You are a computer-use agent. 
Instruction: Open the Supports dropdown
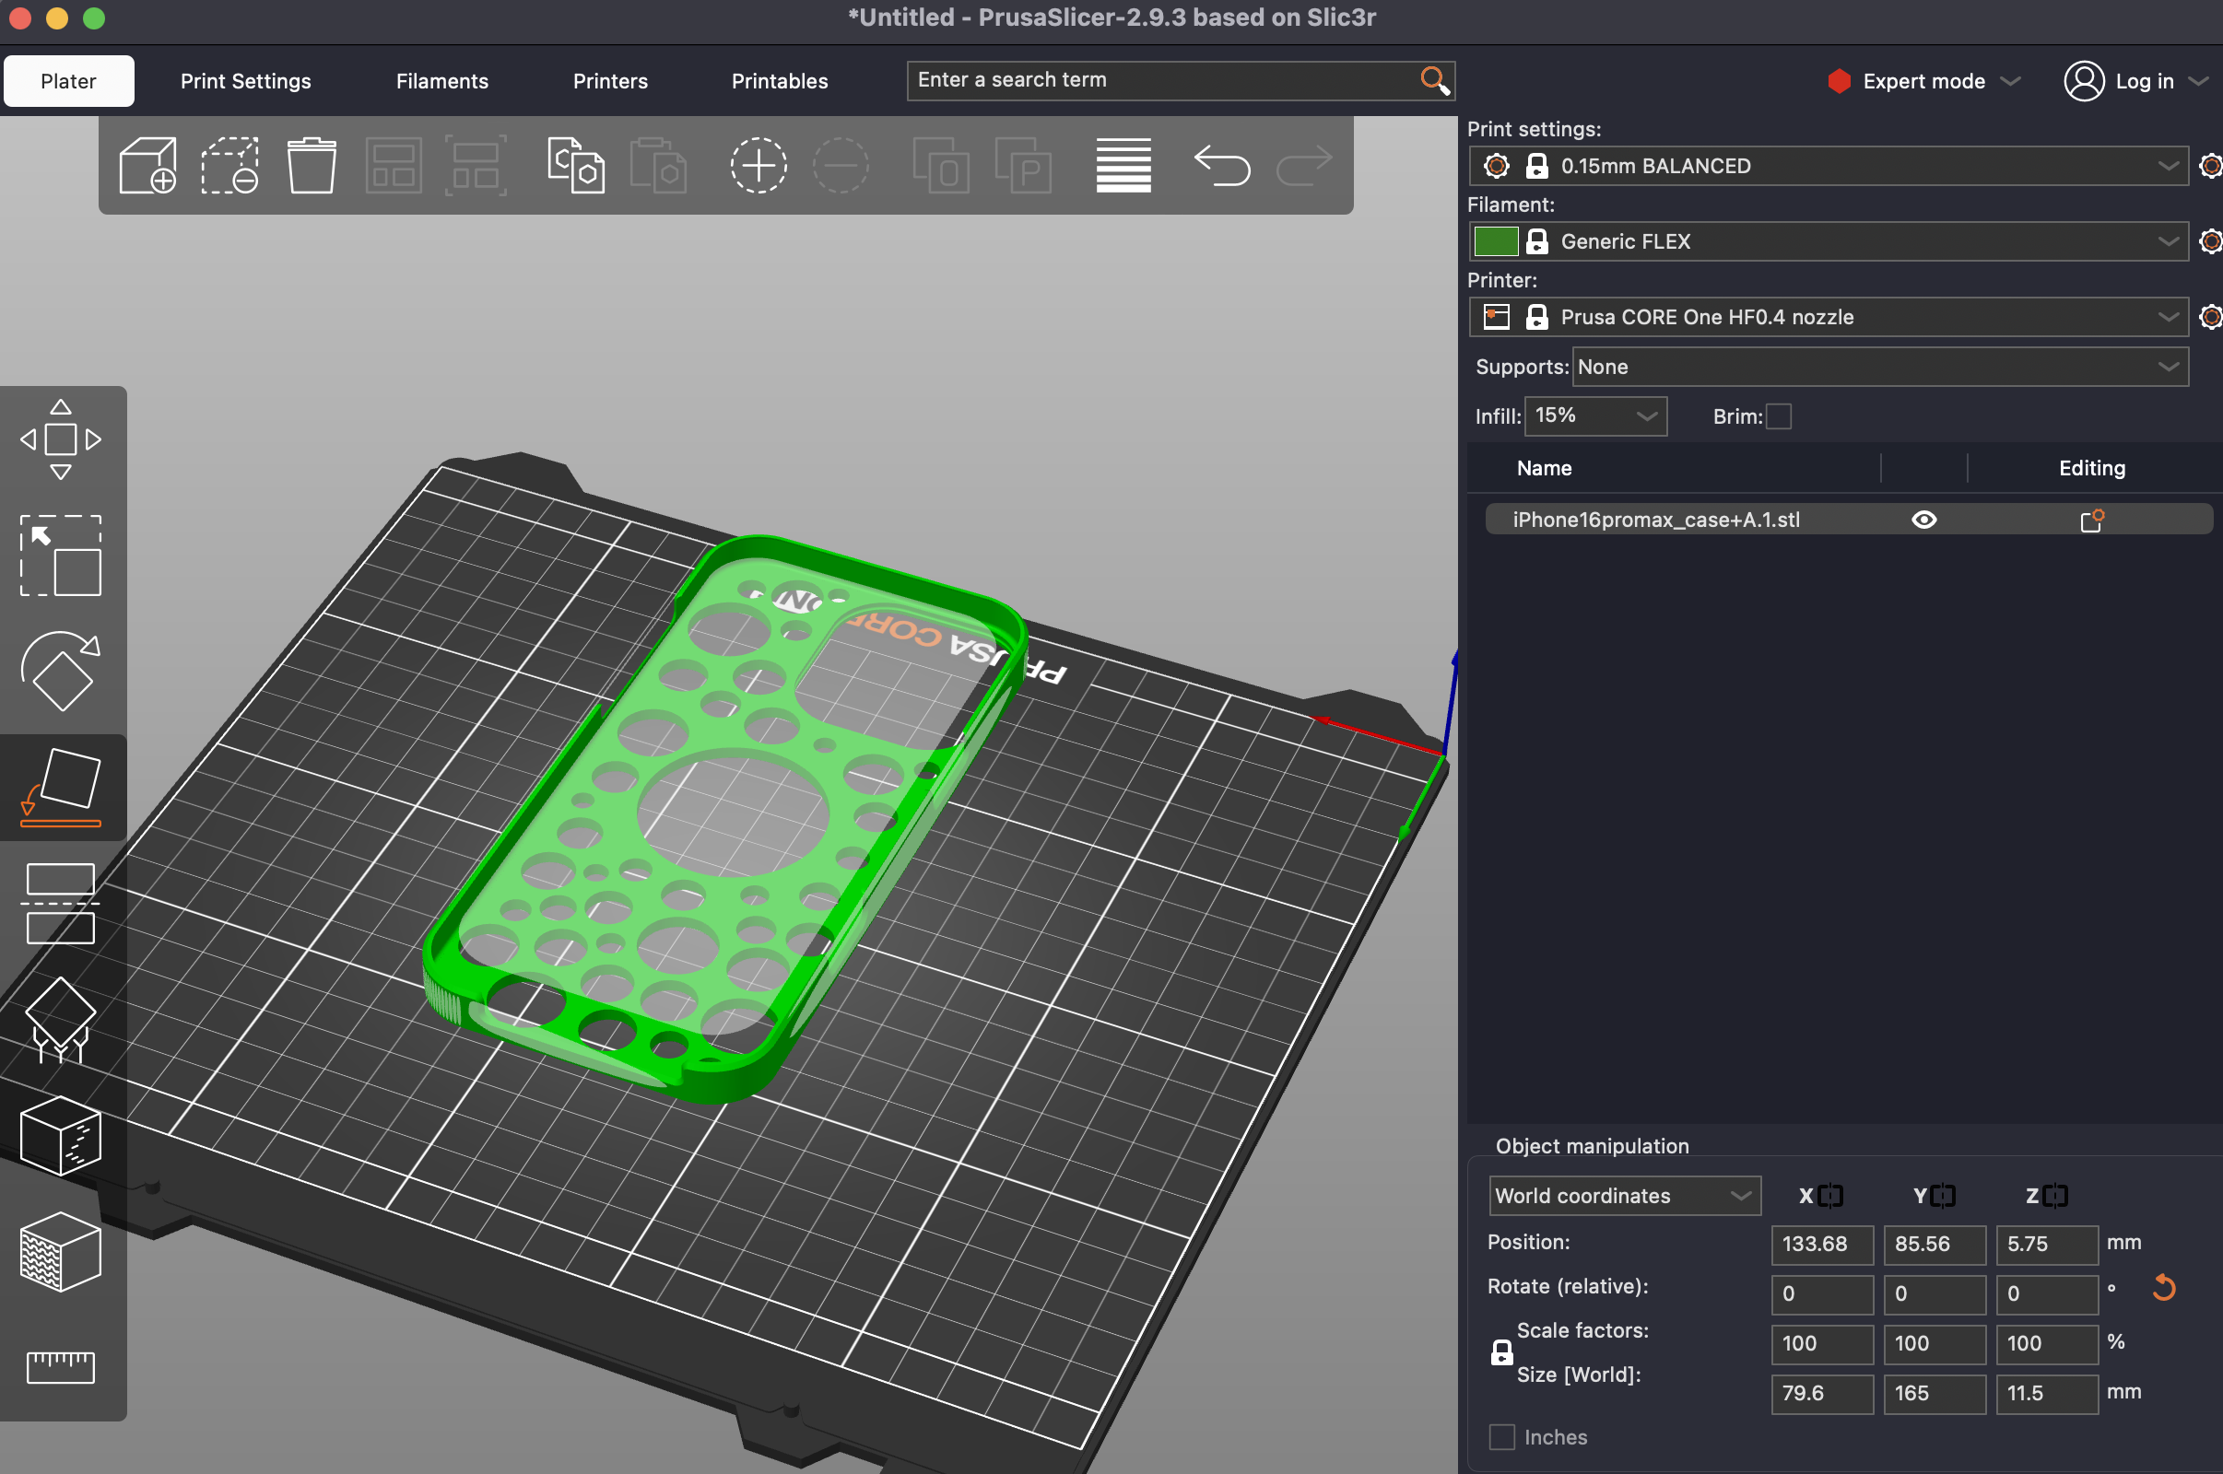pyautogui.click(x=1880, y=367)
